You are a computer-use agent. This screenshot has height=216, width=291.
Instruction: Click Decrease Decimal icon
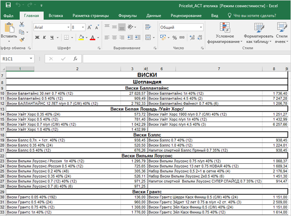(200, 38)
